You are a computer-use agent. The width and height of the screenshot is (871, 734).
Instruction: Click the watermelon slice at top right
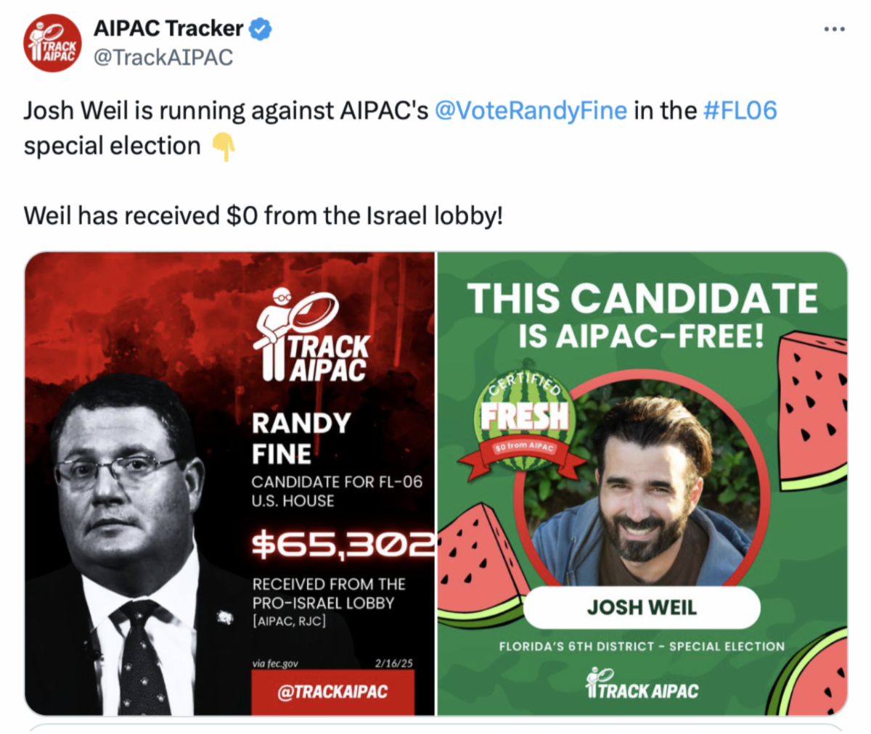[813, 410]
